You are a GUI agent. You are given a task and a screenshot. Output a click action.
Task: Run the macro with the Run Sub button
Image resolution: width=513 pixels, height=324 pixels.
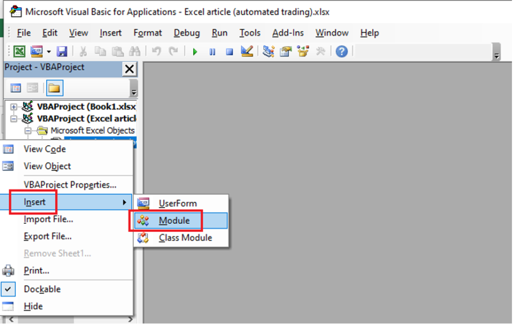point(194,51)
